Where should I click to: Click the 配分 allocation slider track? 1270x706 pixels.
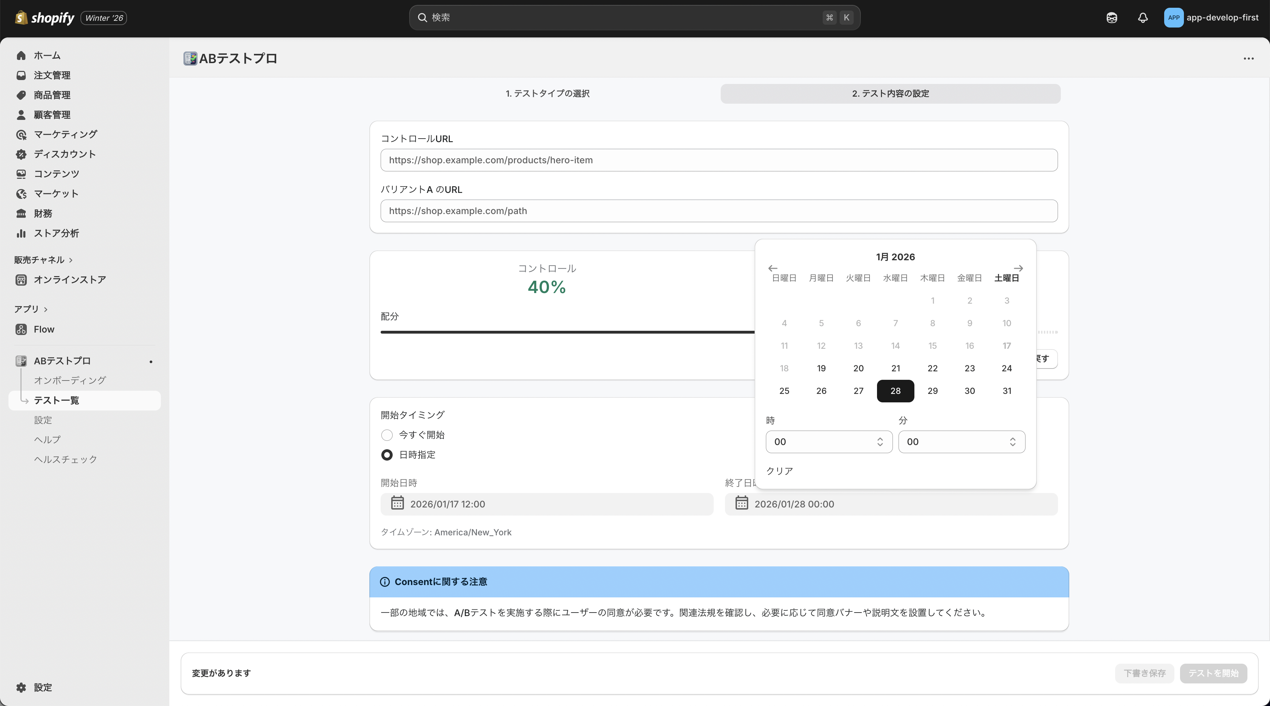567,332
